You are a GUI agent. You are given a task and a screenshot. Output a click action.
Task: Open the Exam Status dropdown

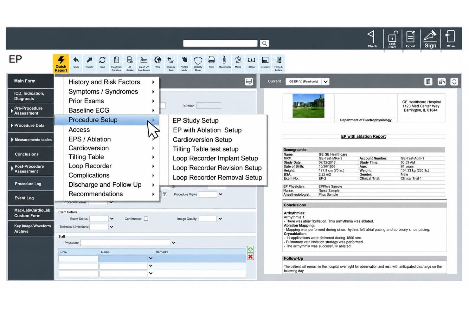tap(112, 218)
